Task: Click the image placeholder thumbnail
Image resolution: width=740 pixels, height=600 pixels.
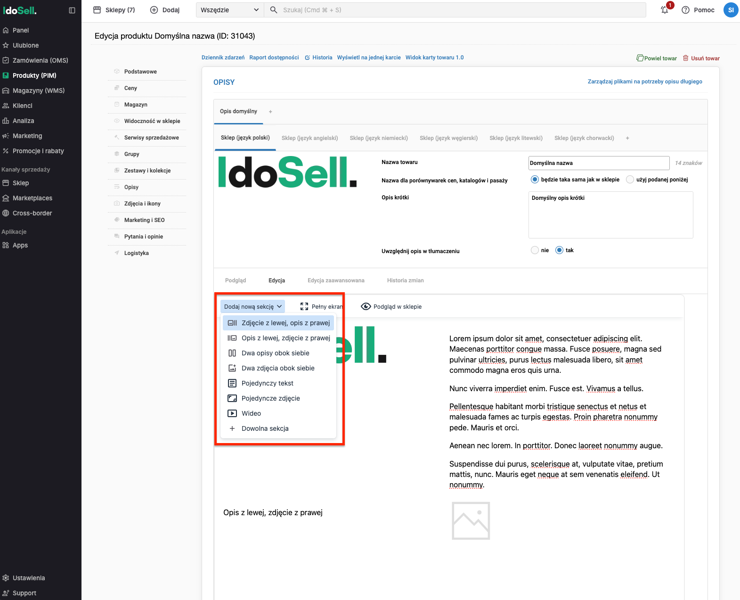Action: click(471, 521)
